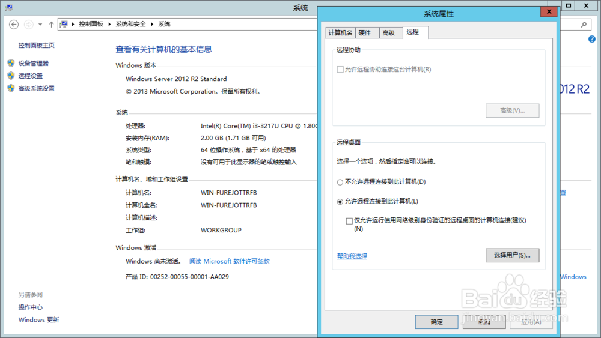Open Windows 更新 link
This screenshot has width=601, height=338.
38,319
